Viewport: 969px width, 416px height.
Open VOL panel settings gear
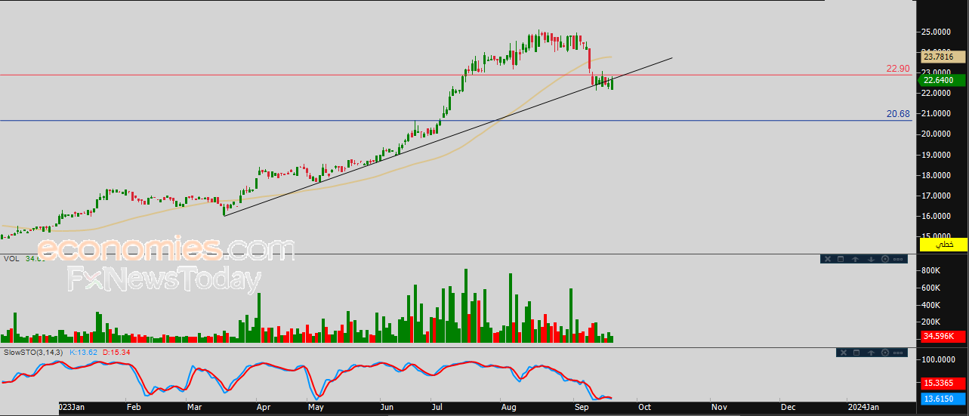(x=885, y=259)
